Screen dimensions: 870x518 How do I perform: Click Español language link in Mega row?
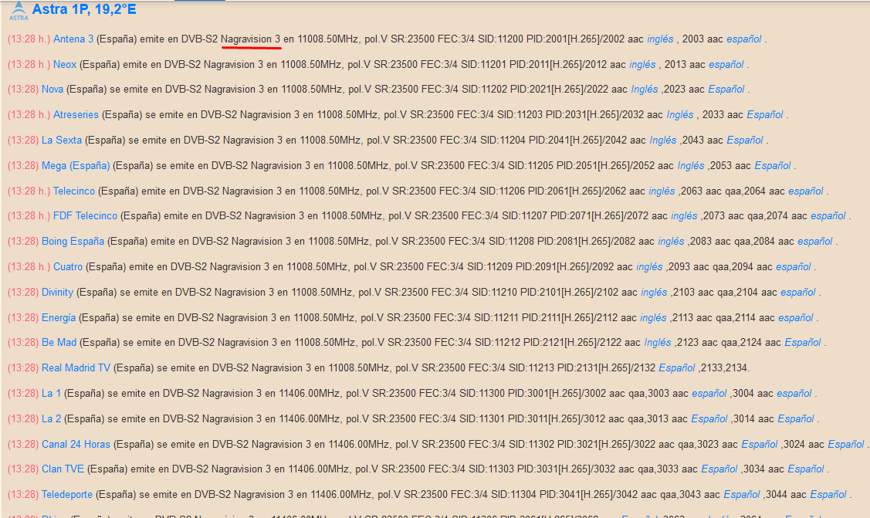773,166
